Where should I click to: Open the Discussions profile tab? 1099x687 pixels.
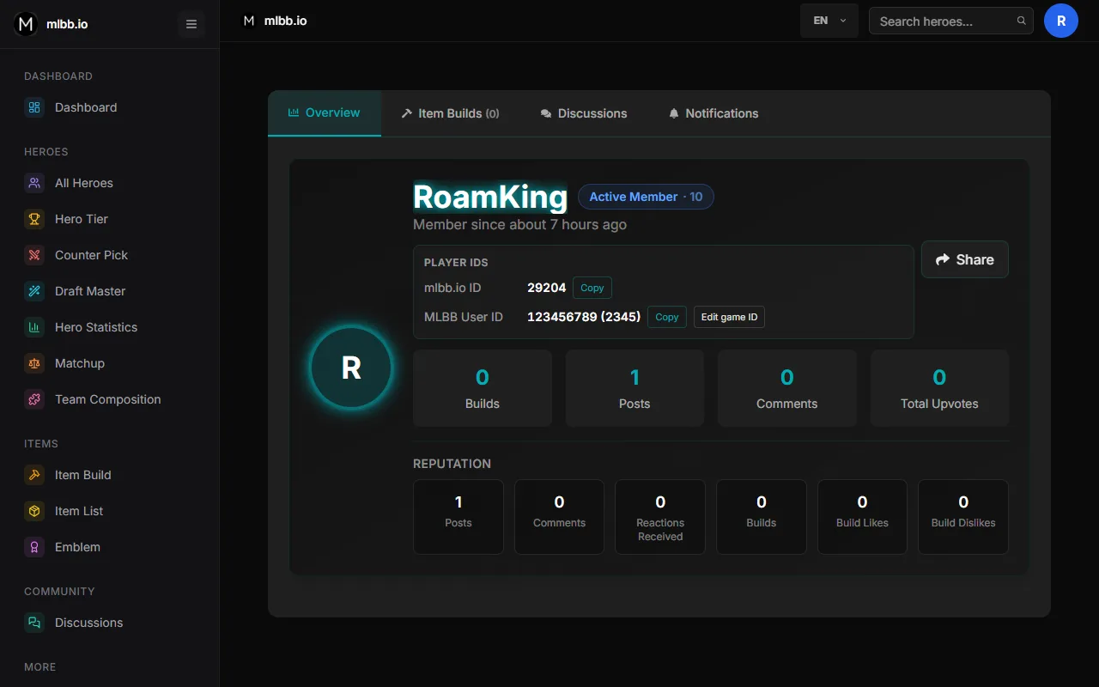(584, 113)
